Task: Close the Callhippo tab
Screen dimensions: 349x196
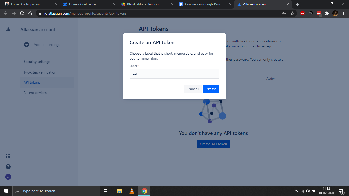Action: point(56,4)
